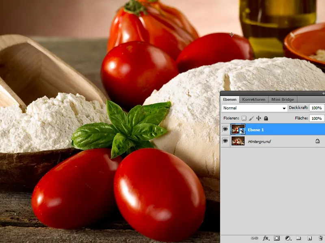This screenshot has height=243, width=325.
Task: Collapse the panel with double-arrow icon
Action: pyautogui.click(x=323, y=94)
